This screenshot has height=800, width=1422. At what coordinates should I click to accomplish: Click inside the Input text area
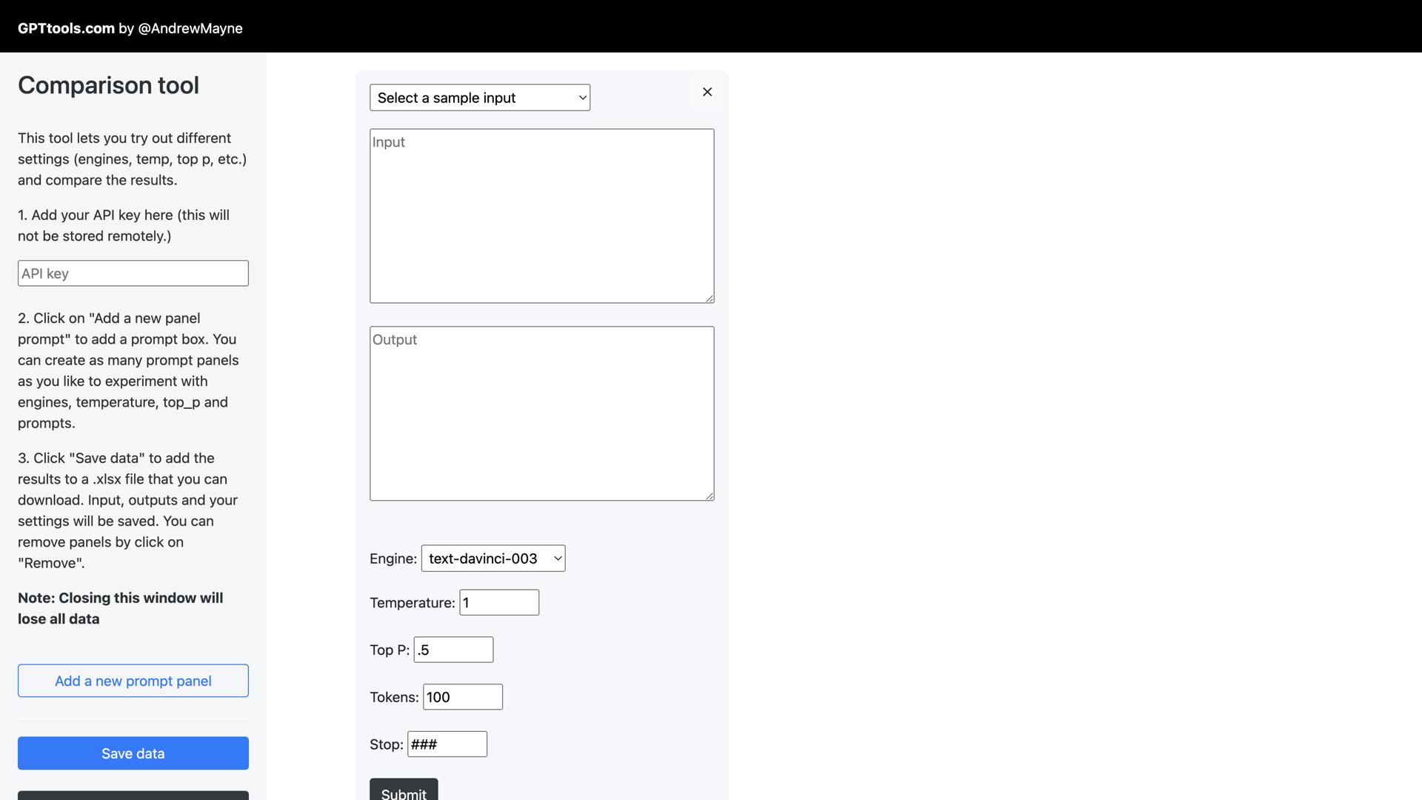(541, 215)
